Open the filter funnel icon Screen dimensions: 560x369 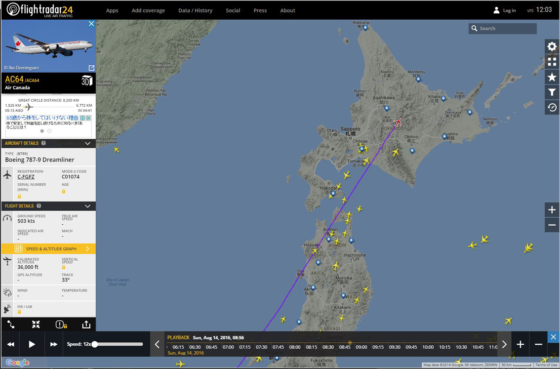pyautogui.click(x=552, y=92)
